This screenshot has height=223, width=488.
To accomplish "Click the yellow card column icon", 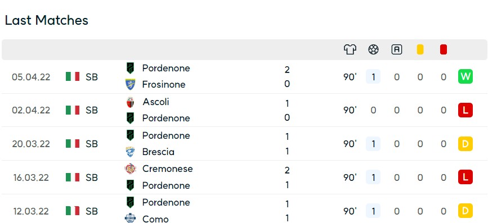I will coord(420,49).
